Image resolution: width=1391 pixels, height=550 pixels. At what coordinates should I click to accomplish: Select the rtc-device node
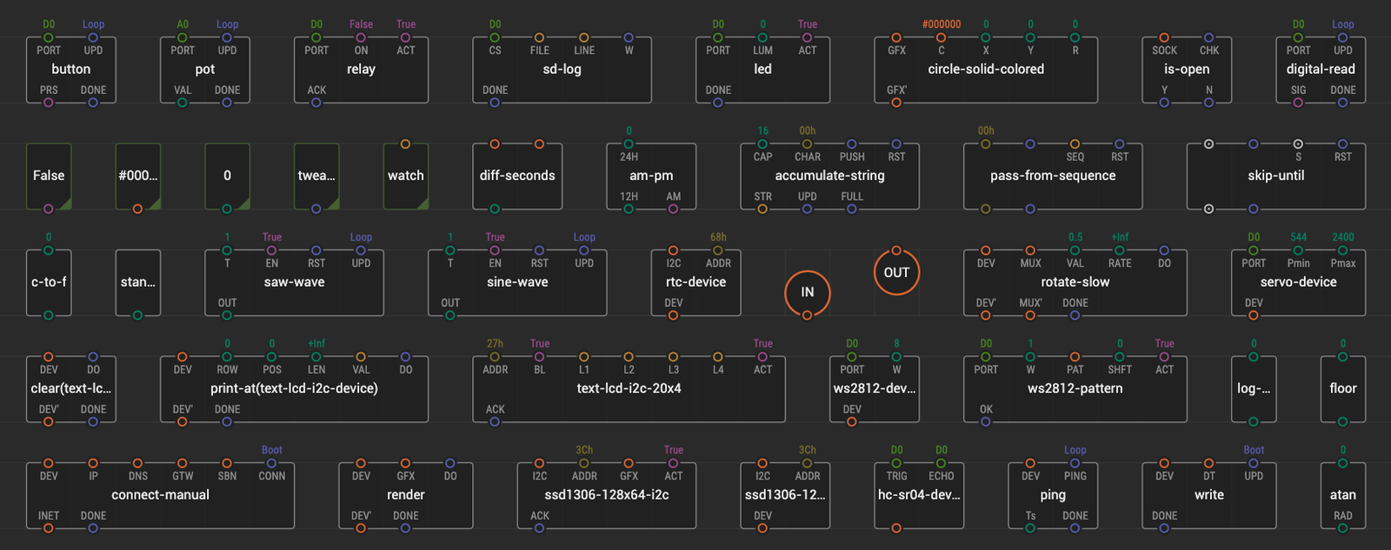tap(695, 282)
